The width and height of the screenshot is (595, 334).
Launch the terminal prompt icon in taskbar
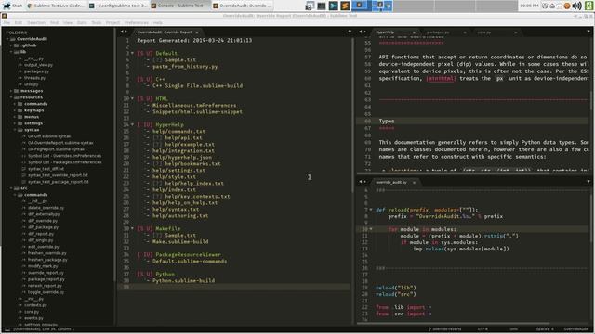333,6
